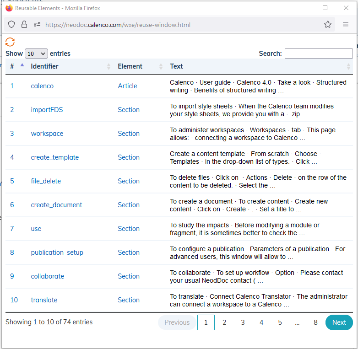
Task: Click the Article element link for calenco
Action: (127, 86)
